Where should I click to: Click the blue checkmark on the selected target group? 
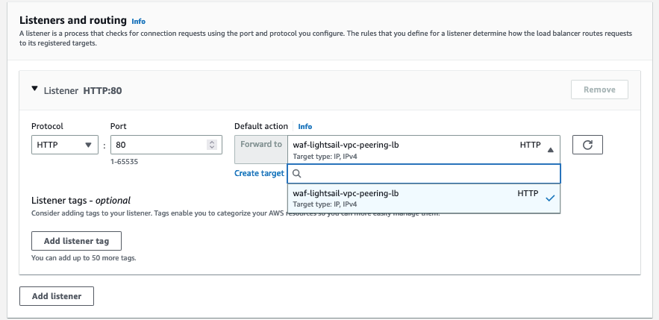550,198
